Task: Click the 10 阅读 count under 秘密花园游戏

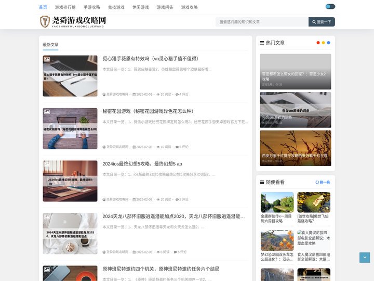Action: 166,147
